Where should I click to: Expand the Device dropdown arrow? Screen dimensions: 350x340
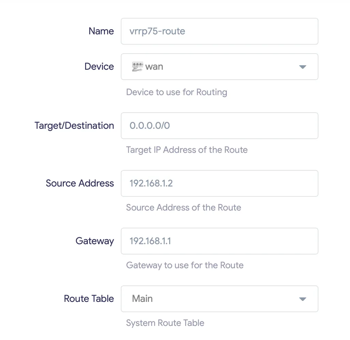[x=302, y=67]
